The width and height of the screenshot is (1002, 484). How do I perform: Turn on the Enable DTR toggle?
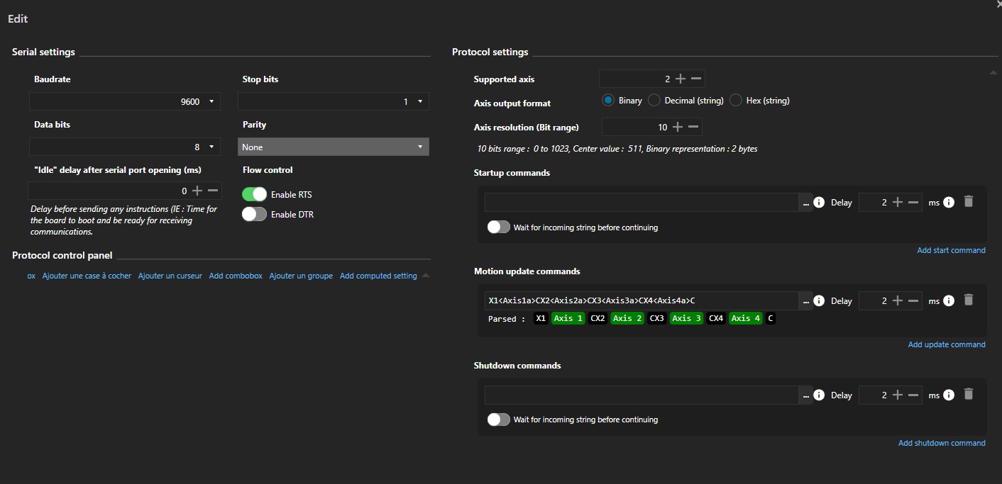click(x=254, y=214)
